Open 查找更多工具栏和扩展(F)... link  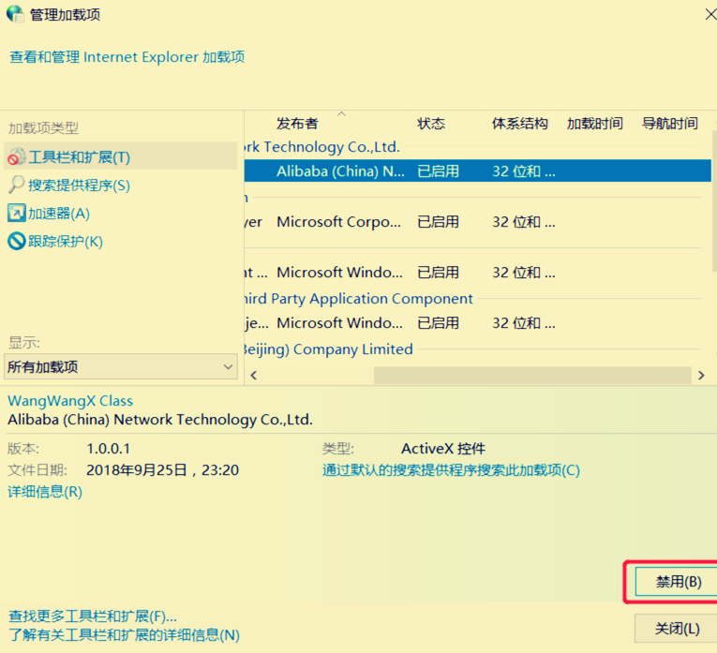click(x=93, y=616)
